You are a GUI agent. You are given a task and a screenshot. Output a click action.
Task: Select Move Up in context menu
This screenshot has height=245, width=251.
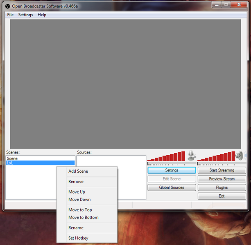[87, 192]
